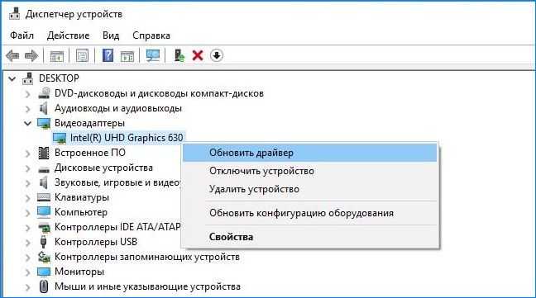Click the Видеоадаптеры display icon

point(44,123)
